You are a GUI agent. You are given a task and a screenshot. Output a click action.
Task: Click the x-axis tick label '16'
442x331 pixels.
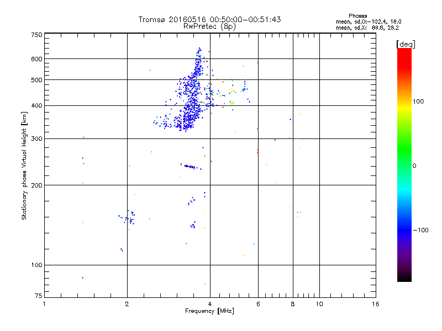tap(376, 304)
